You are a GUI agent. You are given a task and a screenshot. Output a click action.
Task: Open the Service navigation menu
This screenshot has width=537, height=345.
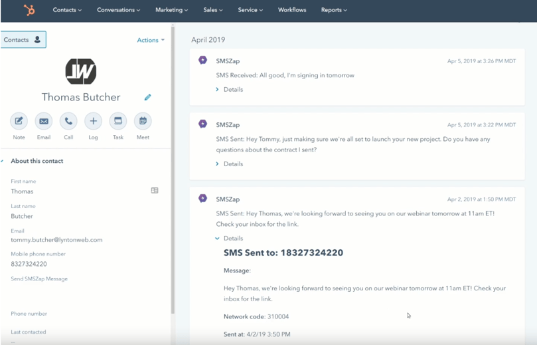(250, 10)
